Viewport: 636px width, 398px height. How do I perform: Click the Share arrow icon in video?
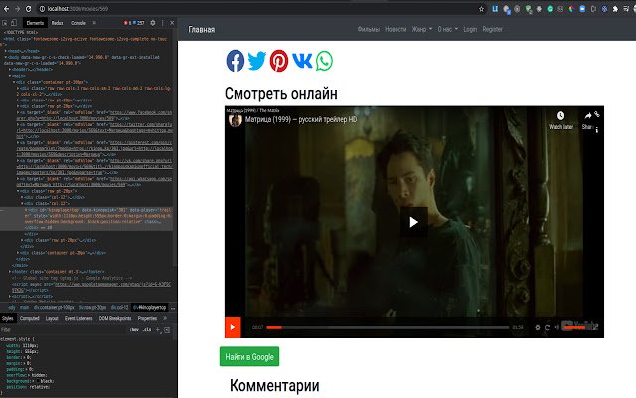coord(587,116)
